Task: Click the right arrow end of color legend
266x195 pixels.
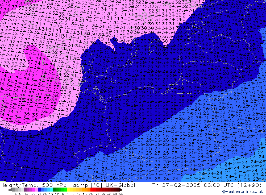Action: [121, 190]
